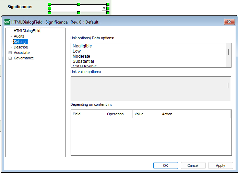Close the HTMLDialogField dialog window

229,22
